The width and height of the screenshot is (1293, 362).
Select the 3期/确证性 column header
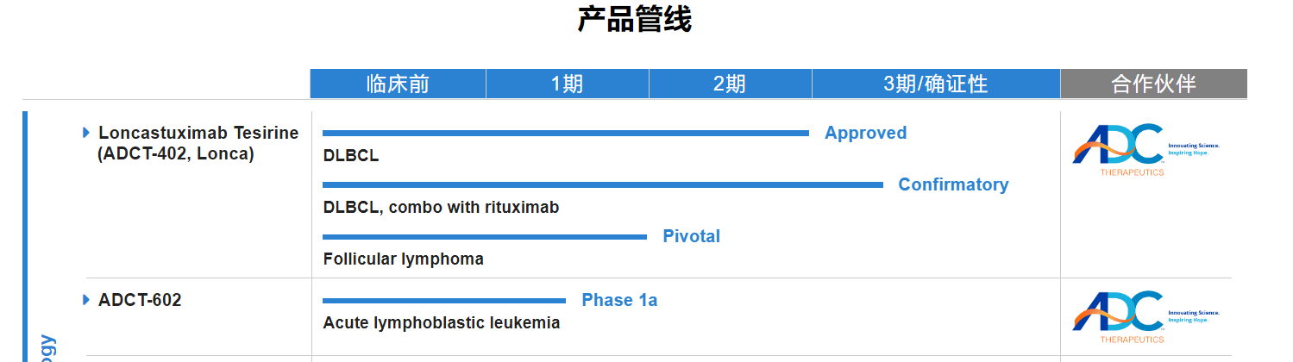936,84
